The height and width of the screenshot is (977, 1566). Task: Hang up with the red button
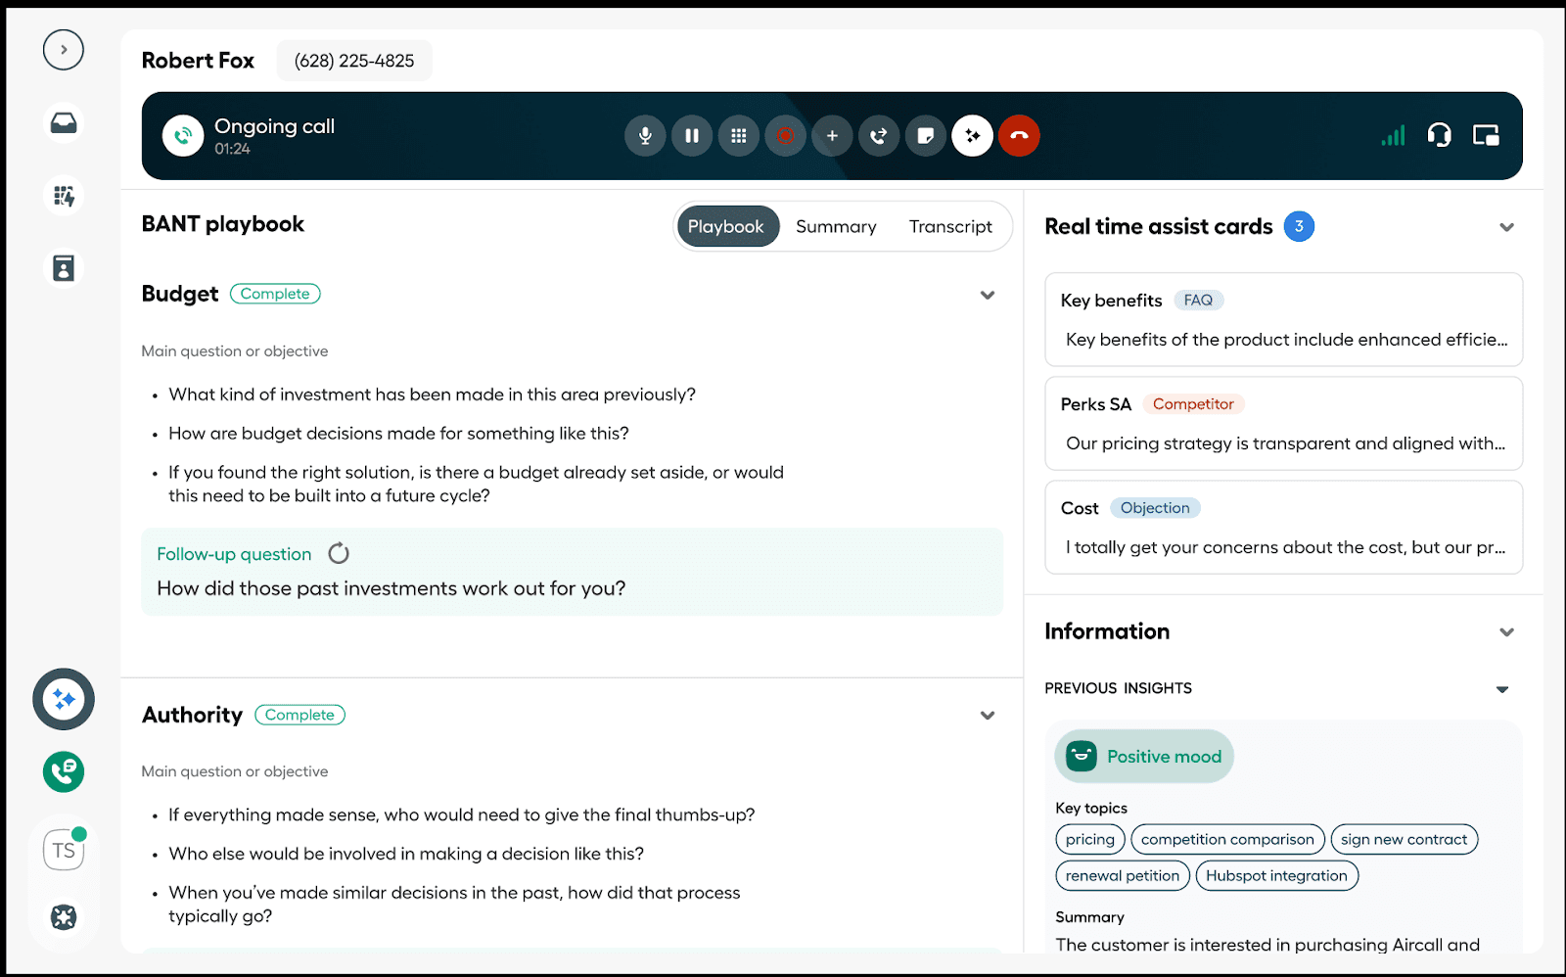click(1019, 136)
